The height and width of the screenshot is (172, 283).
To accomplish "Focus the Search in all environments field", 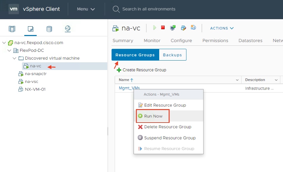I will tap(149, 9).
